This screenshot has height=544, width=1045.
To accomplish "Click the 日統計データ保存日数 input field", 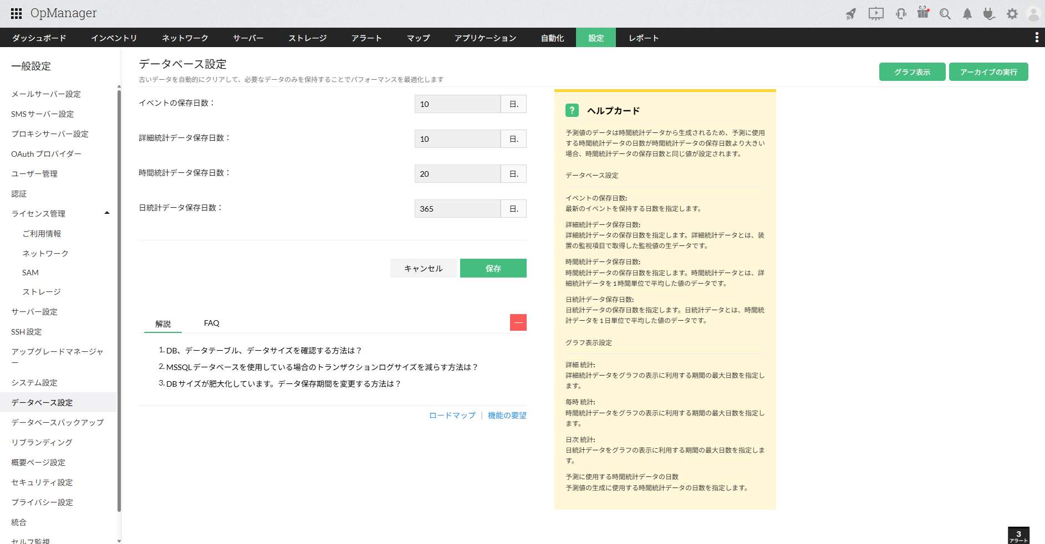I will pos(457,209).
